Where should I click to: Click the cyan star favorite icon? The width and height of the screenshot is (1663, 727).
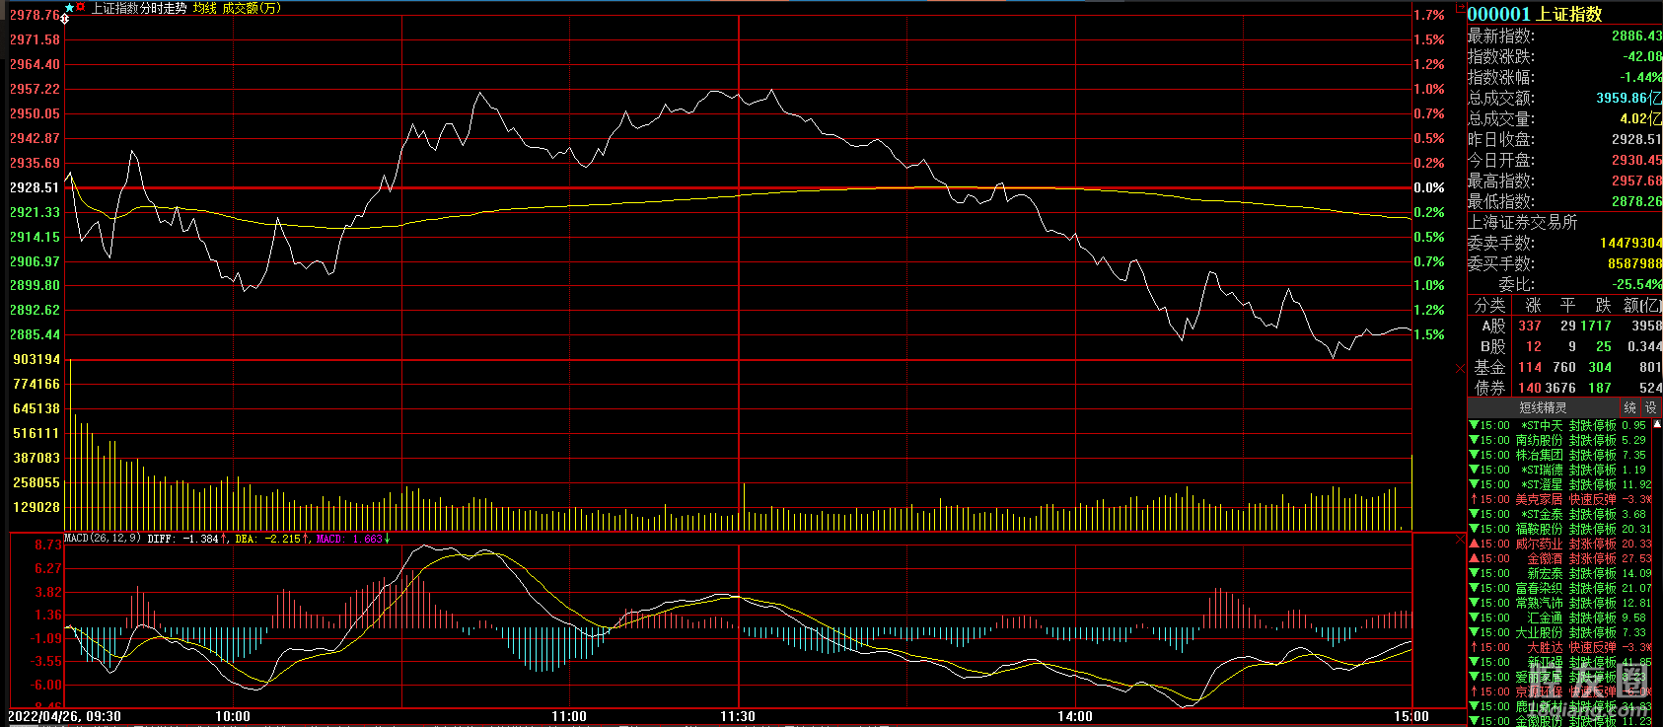[68, 8]
